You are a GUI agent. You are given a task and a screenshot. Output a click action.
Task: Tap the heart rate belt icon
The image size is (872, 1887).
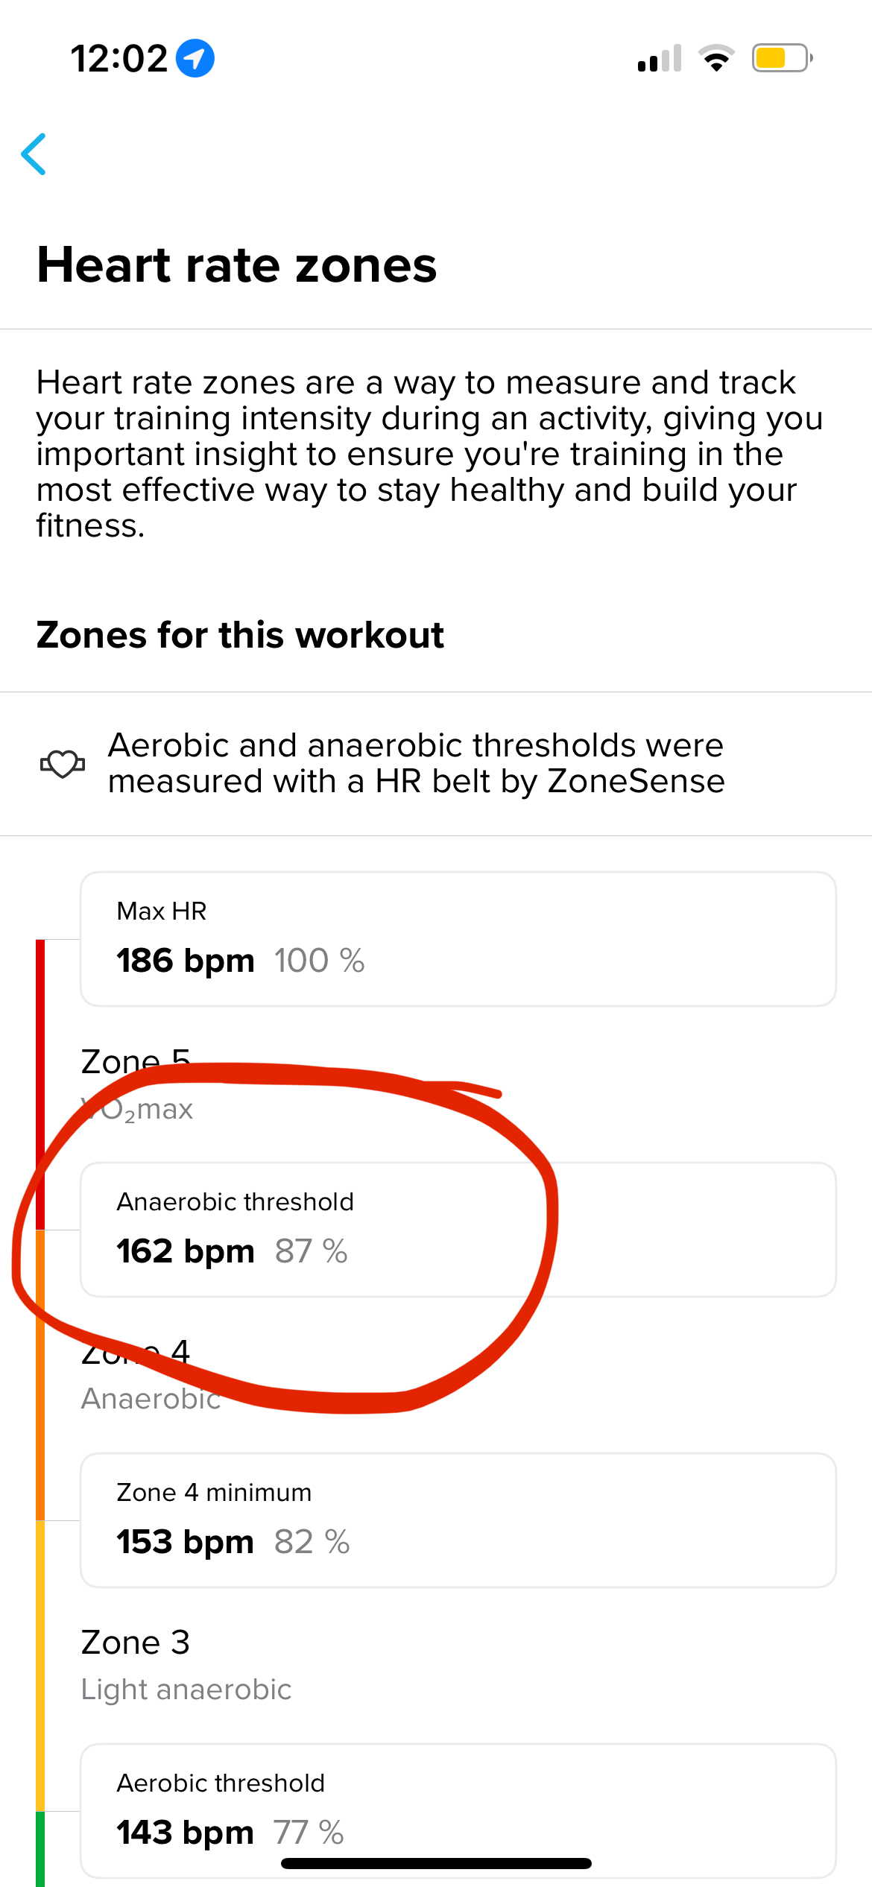click(63, 763)
